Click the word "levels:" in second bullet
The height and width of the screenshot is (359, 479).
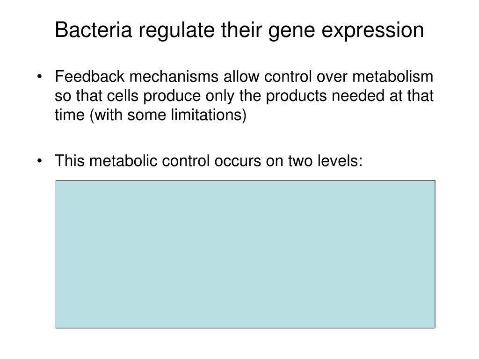344,161
